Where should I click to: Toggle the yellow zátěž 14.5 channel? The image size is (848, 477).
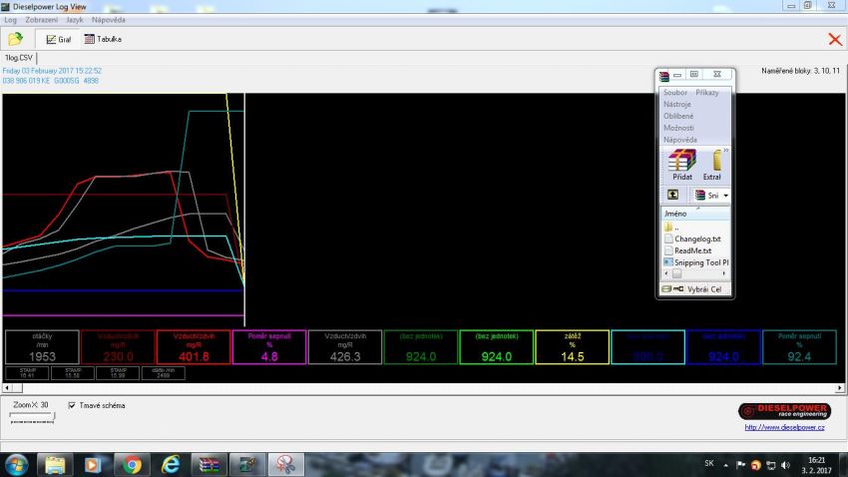[x=573, y=347]
